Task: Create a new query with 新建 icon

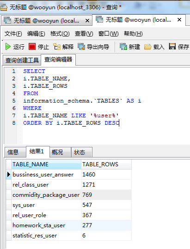Action: (x=123, y=47)
